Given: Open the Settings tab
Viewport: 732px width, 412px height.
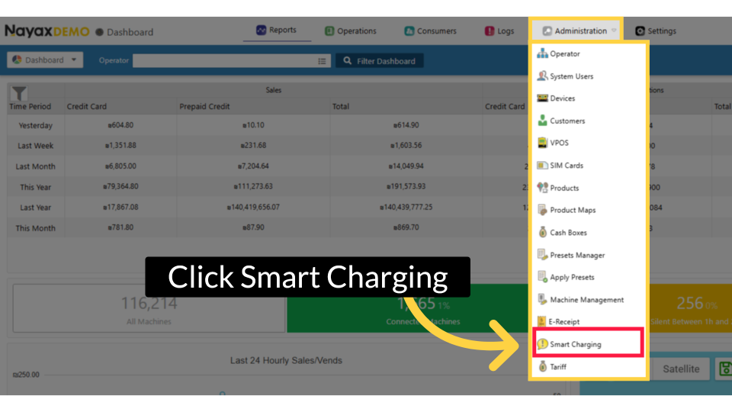Looking at the screenshot, I should pos(656,31).
